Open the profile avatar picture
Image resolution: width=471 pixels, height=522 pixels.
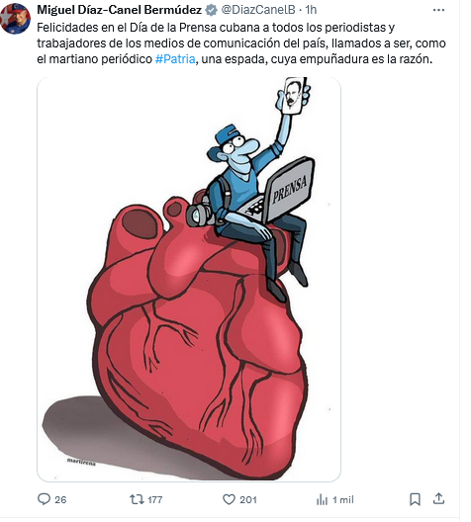16,19
